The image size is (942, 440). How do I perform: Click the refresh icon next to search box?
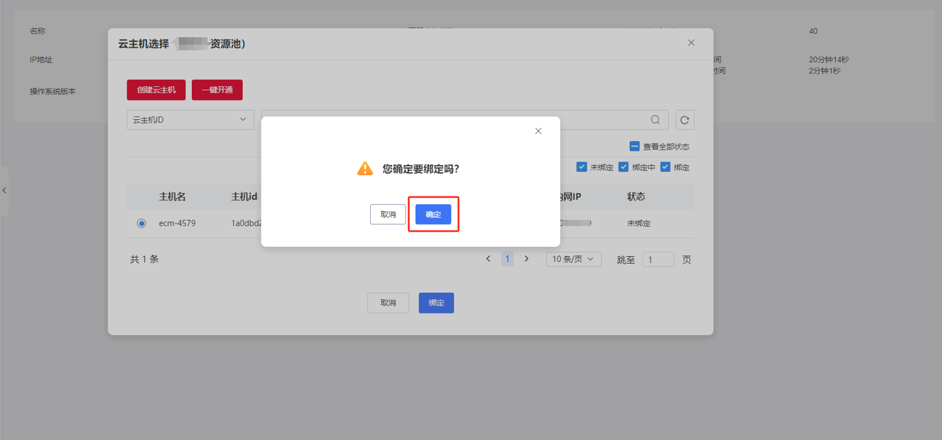click(x=684, y=119)
